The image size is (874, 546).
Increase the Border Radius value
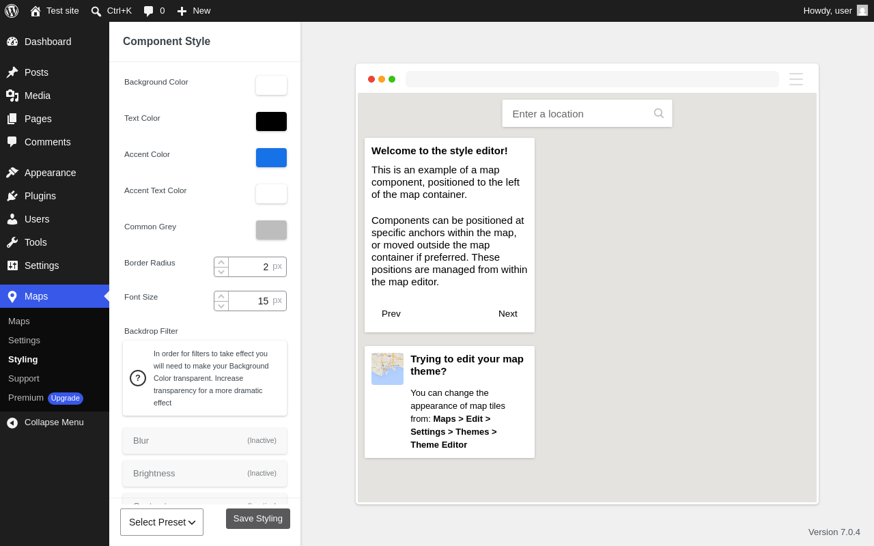click(x=221, y=262)
